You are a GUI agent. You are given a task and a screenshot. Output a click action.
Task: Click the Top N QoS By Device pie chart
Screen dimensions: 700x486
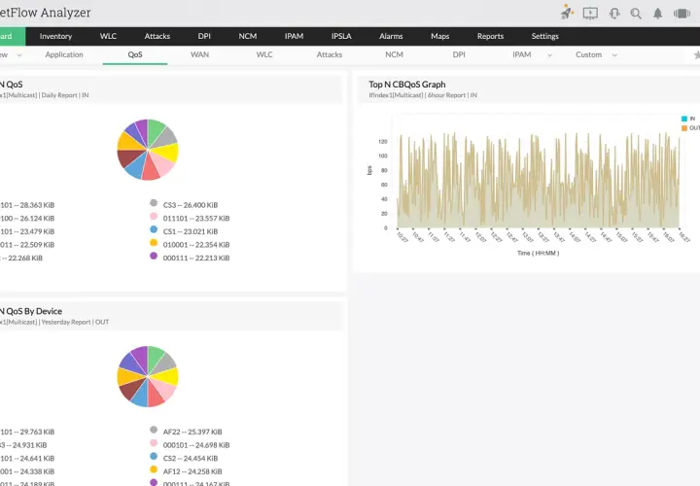point(148,376)
